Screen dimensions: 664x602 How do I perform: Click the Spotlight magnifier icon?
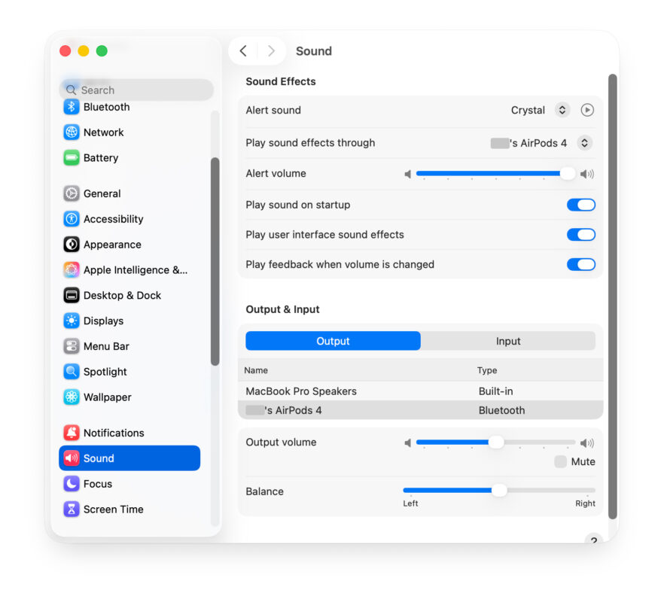[72, 372]
